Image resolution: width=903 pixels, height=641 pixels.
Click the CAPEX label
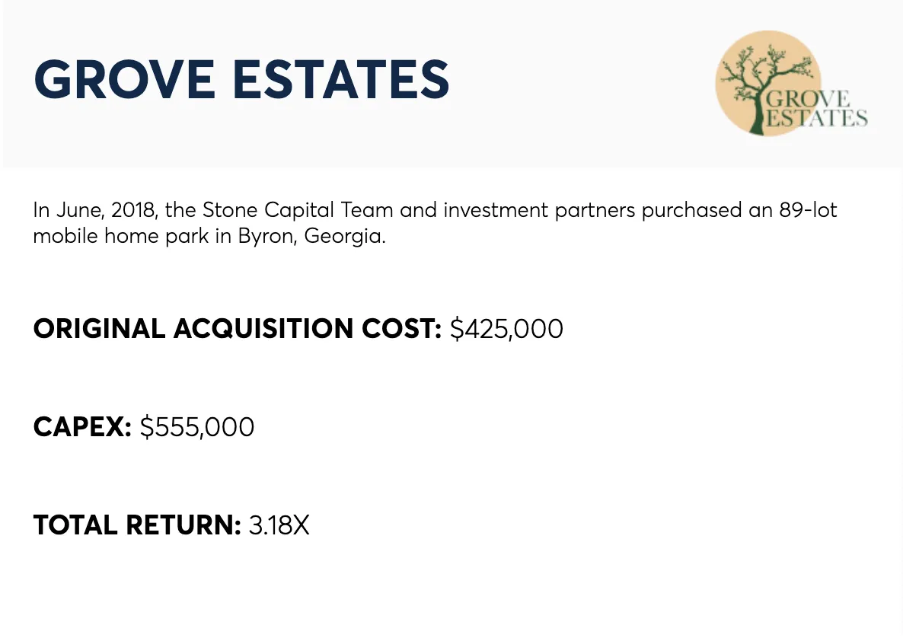tap(82, 427)
